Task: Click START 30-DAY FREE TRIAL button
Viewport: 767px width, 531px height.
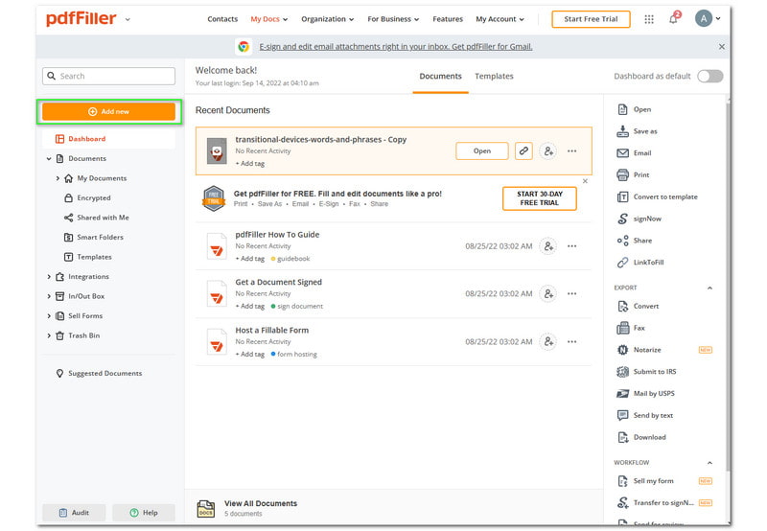Action: point(540,198)
